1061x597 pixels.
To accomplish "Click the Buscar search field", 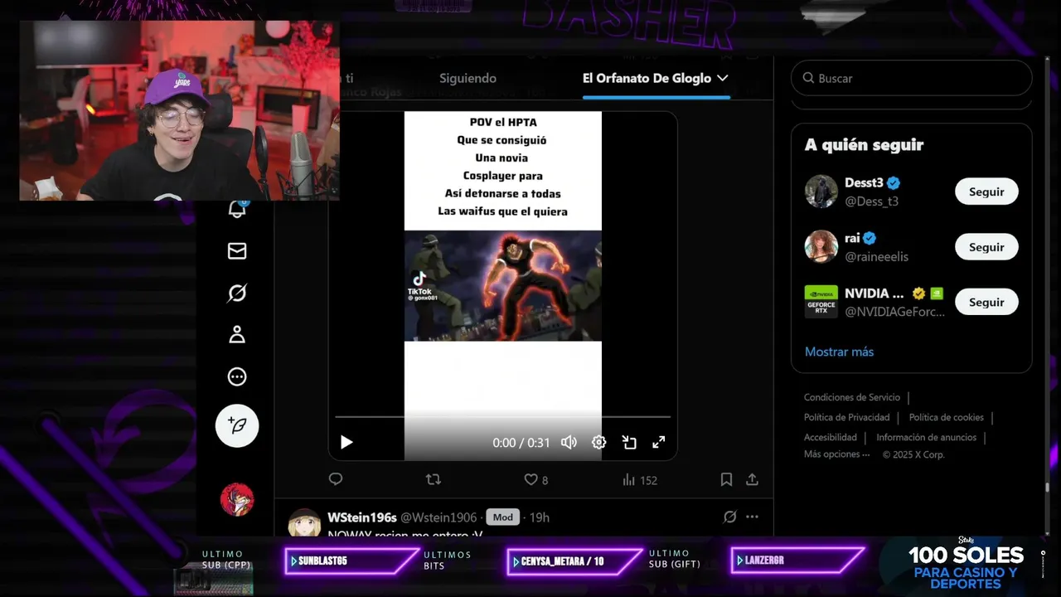I will click(x=911, y=78).
